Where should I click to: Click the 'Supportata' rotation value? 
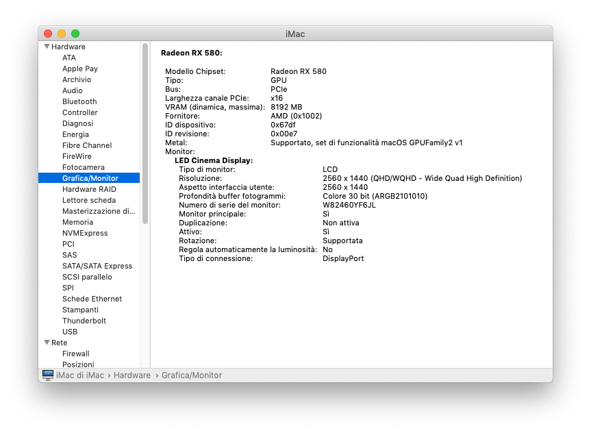[x=342, y=240]
